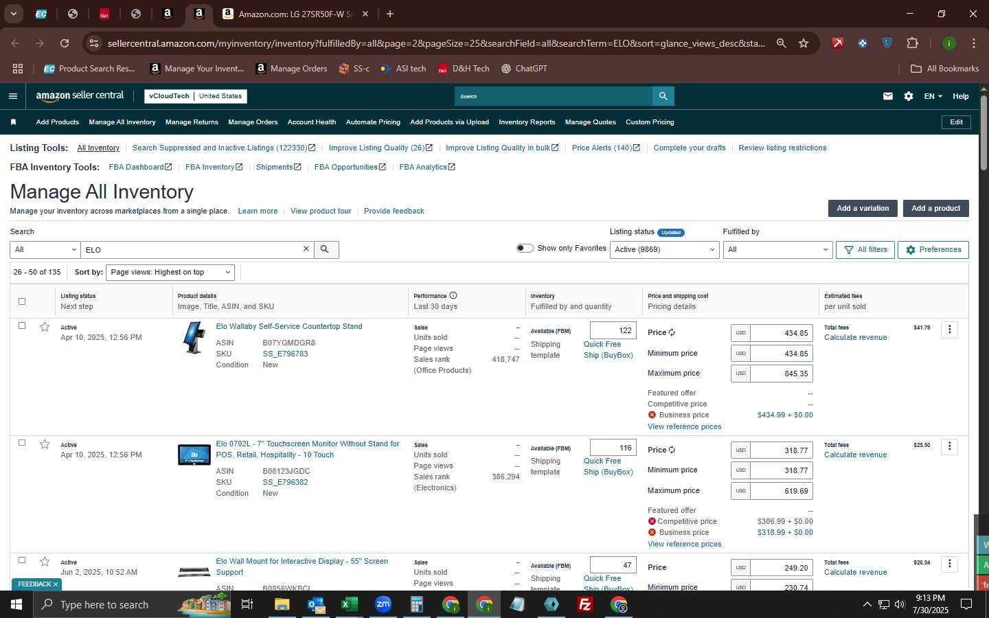Click the bookmark flag icon beside Add Products
989x618 pixels.
click(x=13, y=122)
